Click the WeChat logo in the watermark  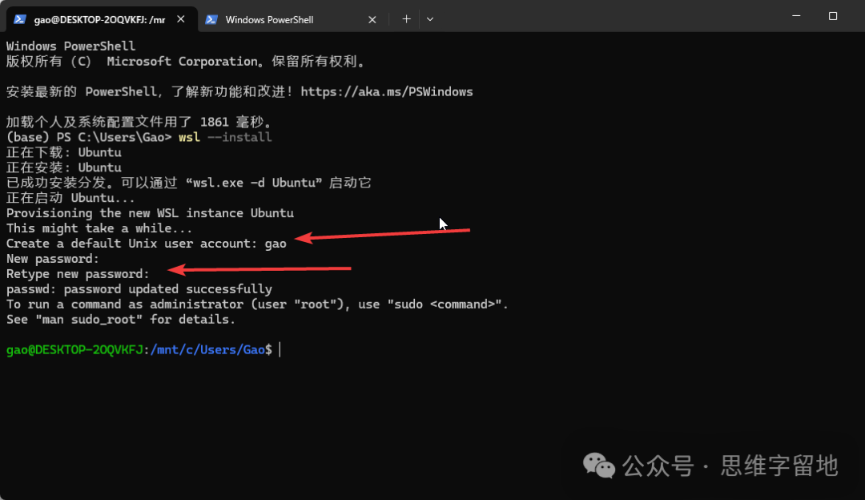coord(598,465)
